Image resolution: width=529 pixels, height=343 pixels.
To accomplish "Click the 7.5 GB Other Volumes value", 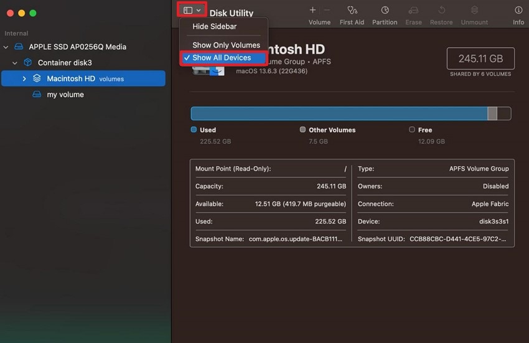I will [x=318, y=141].
